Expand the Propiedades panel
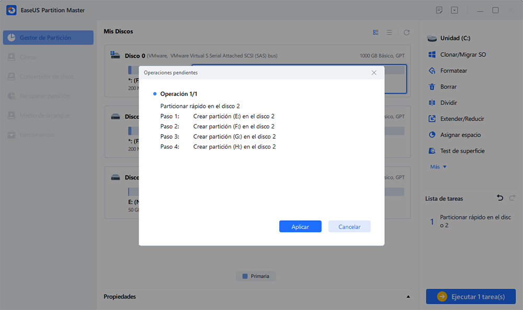 pos(408,296)
